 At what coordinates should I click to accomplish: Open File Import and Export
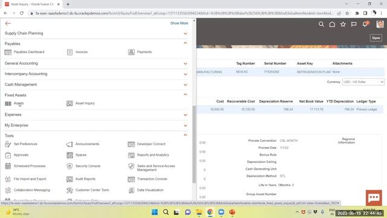(30, 179)
